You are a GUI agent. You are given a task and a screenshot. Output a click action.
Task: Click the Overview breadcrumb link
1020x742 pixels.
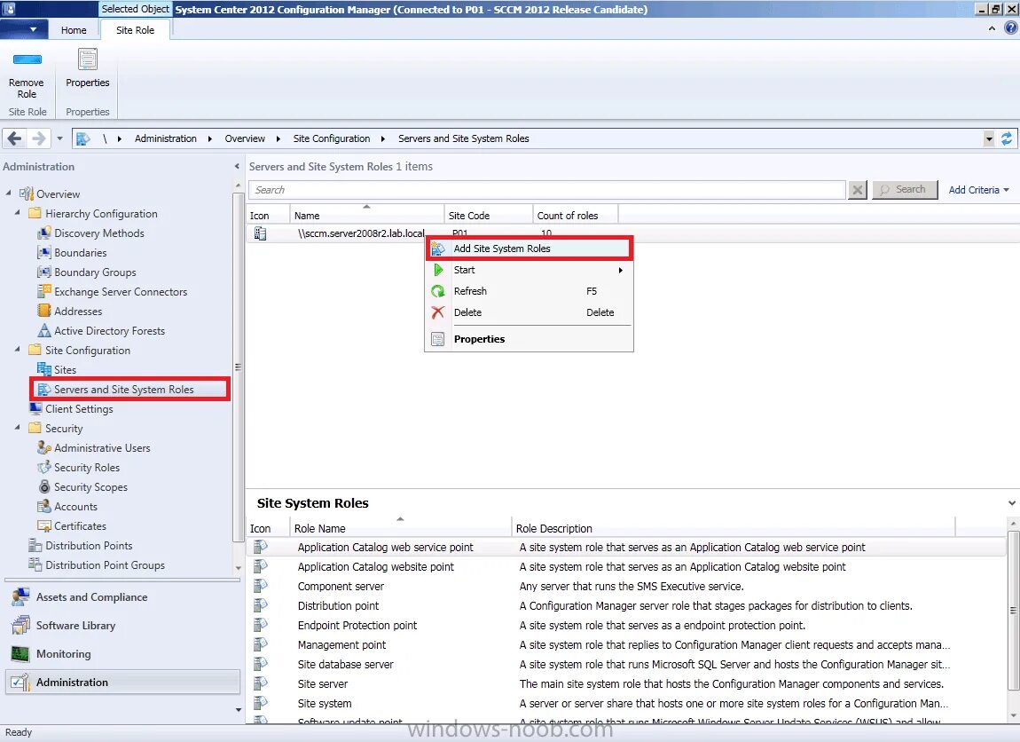(245, 138)
